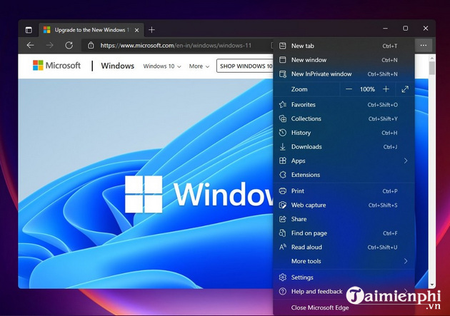Choose Read aloud from the menu

pos(344,247)
